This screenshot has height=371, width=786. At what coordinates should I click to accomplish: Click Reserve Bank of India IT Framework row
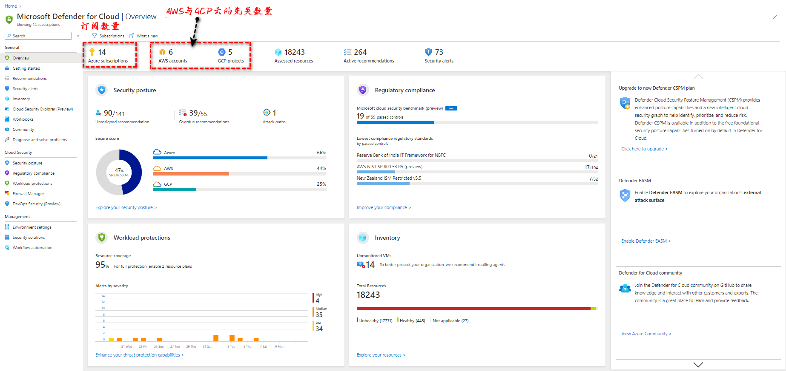click(x=477, y=157)
